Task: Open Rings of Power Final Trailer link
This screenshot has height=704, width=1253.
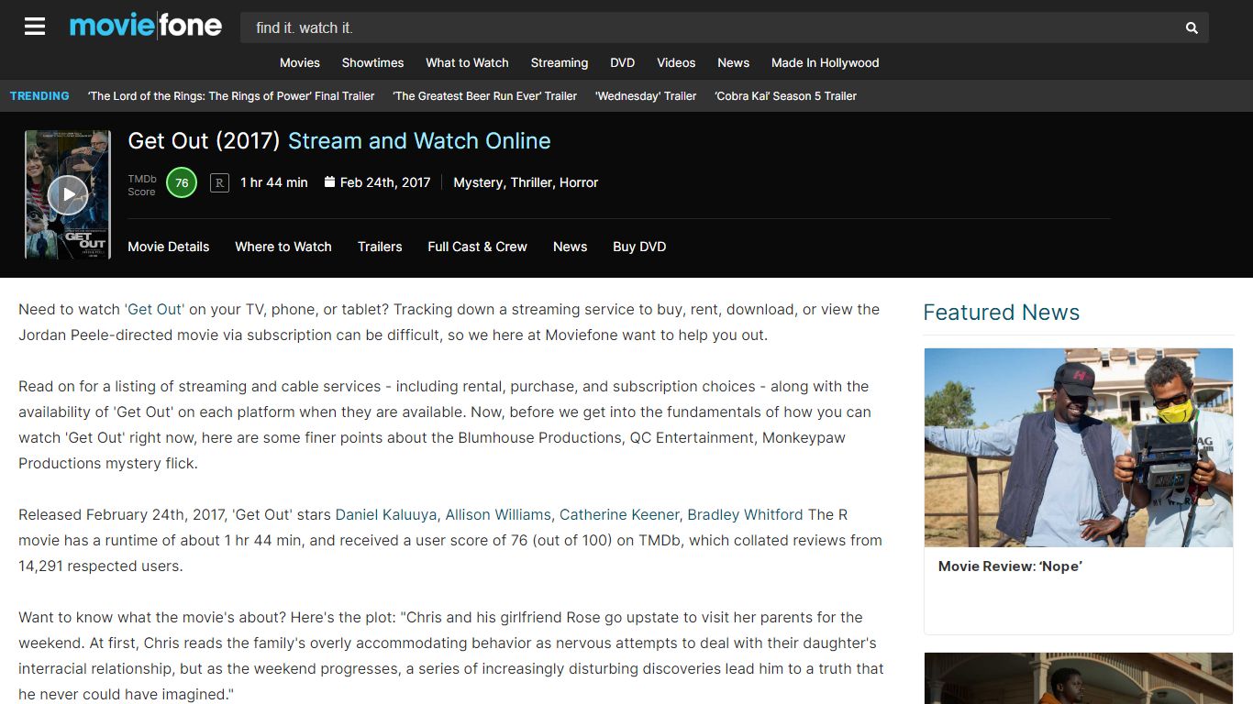Action: pos(231,96)
